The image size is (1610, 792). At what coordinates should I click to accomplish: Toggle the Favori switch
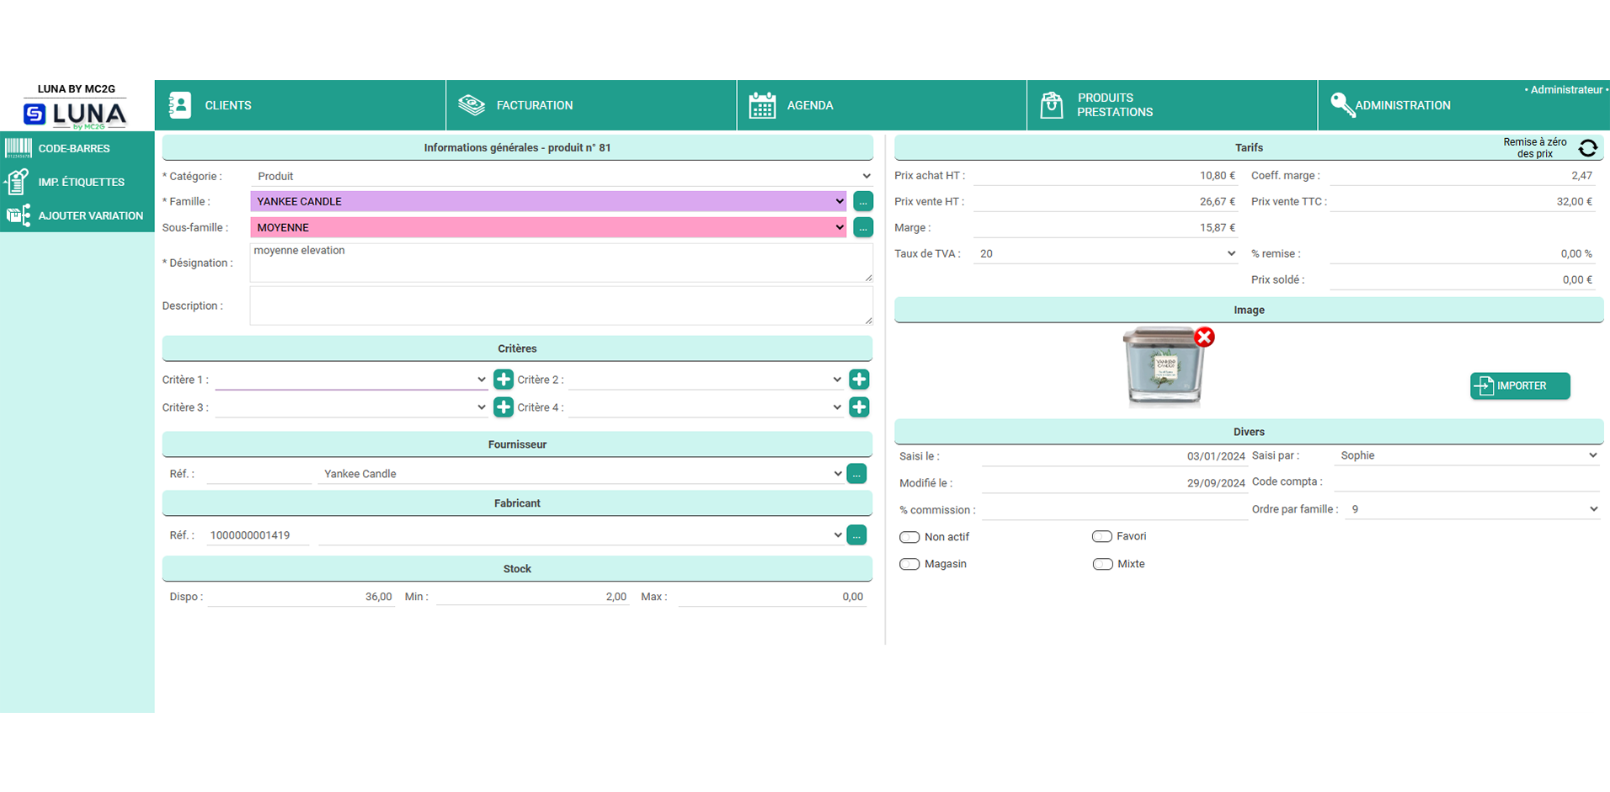[x=1102, y=536]
